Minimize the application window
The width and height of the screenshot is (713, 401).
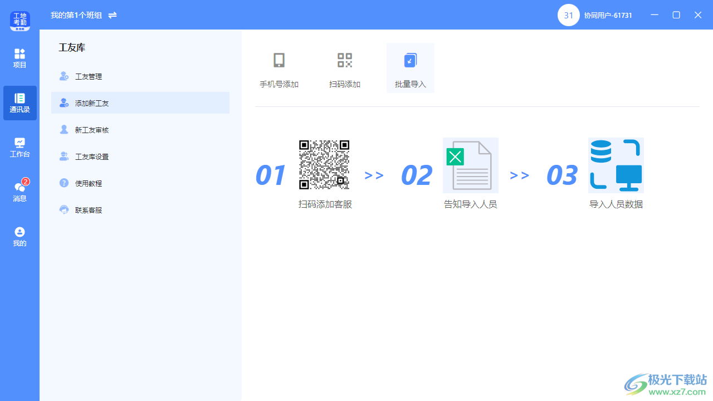[655, 15]
